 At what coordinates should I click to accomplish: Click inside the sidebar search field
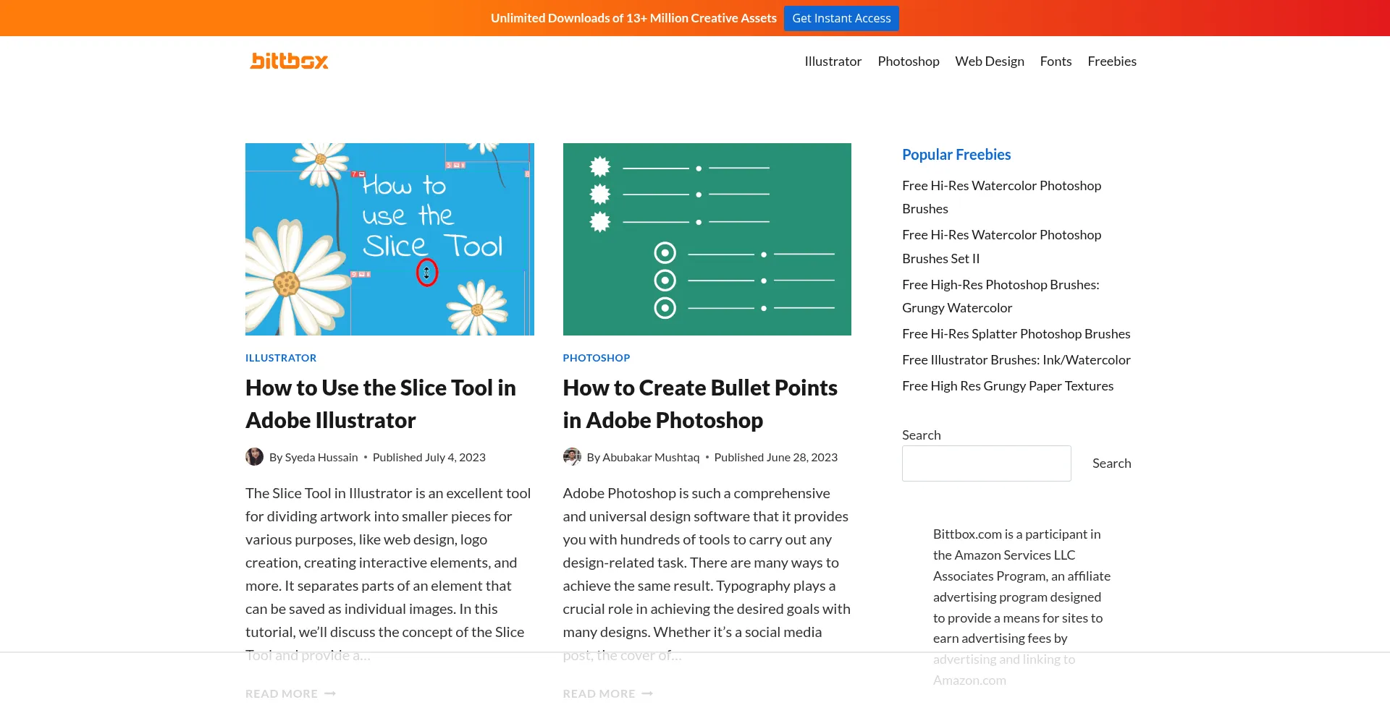986,463
